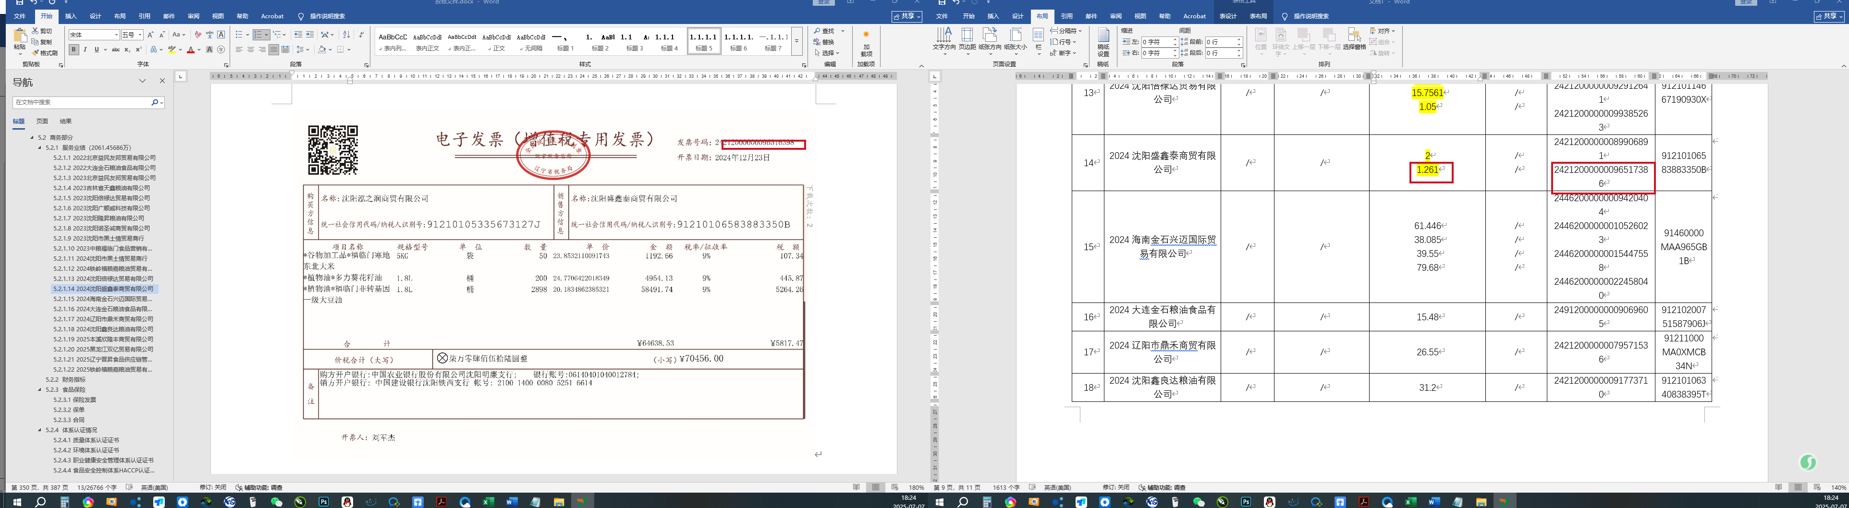Open the 行号 line numbers dropdown
This screenshot has height=508, width=1849.
(1062, 42)
